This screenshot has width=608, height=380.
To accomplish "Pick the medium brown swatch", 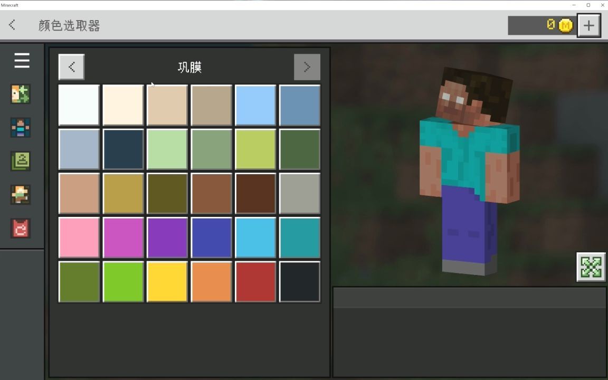I will coord(211,194).
